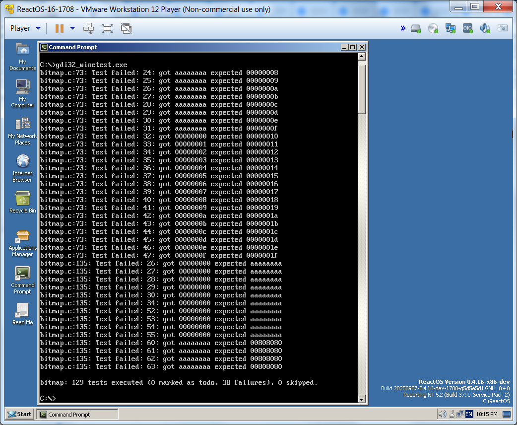
Task: Click the line 'failed: 24: got aaaaaaaa'
Action: 159,72
